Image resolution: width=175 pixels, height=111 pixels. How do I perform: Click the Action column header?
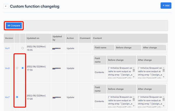(72, 38)
